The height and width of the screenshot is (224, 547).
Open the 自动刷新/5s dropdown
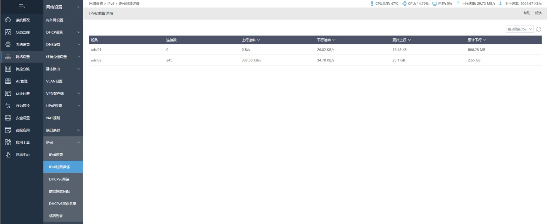(520, 29)
